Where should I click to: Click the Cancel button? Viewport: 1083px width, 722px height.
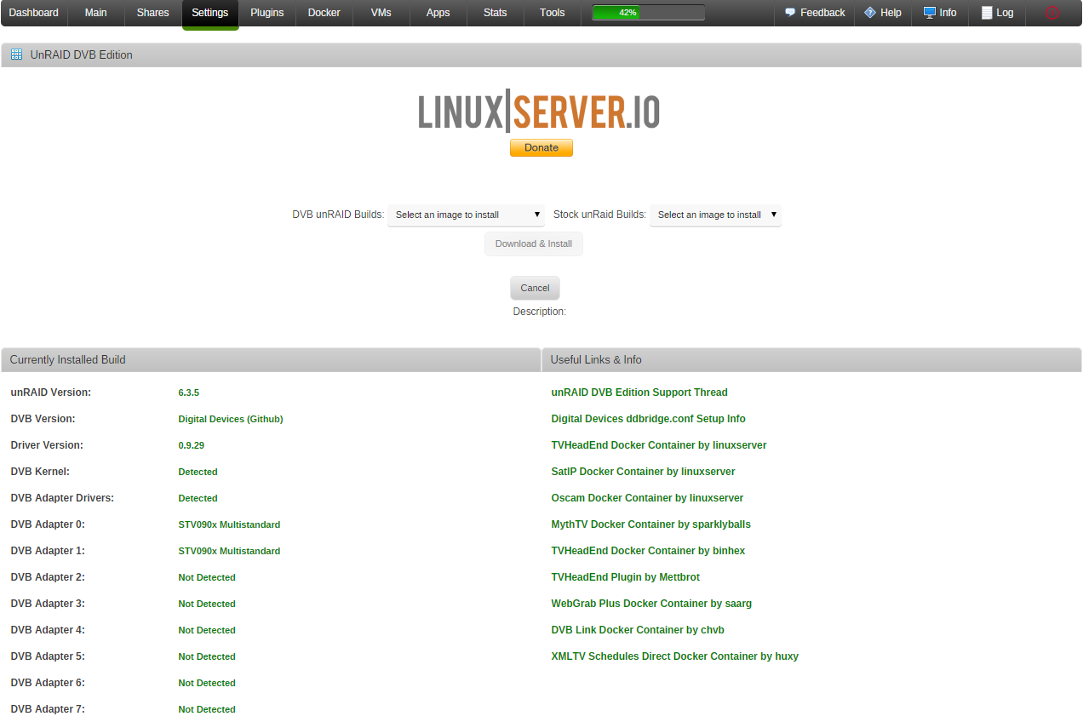pos(536,288)
